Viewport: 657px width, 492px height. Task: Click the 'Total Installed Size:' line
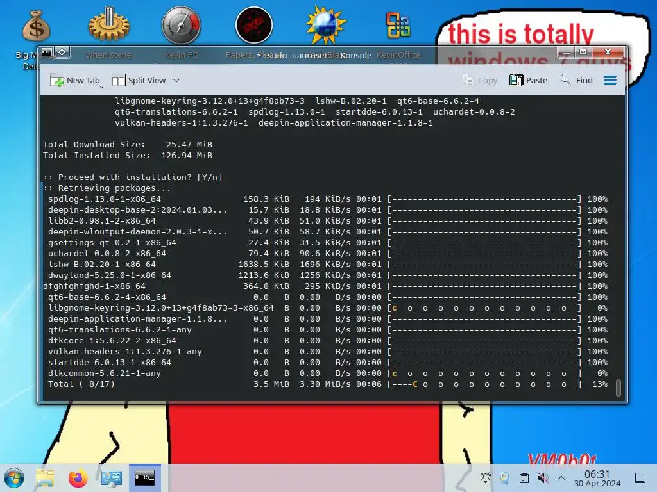(x=128, y=155)
